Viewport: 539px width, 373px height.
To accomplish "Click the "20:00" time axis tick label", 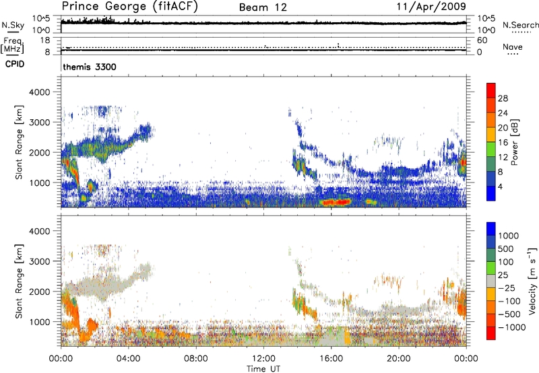I will (399, 359).
